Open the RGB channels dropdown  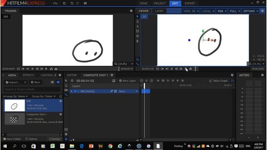[x=222, y=11]
